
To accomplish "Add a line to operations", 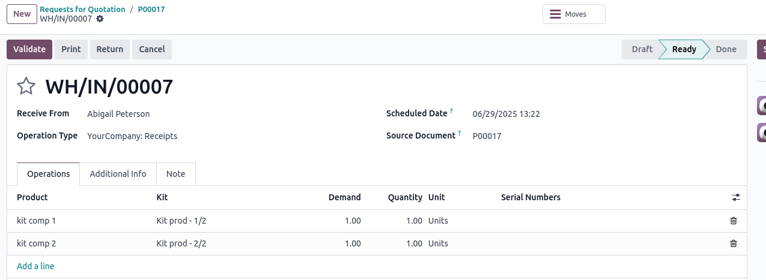I will pos(35,266).
